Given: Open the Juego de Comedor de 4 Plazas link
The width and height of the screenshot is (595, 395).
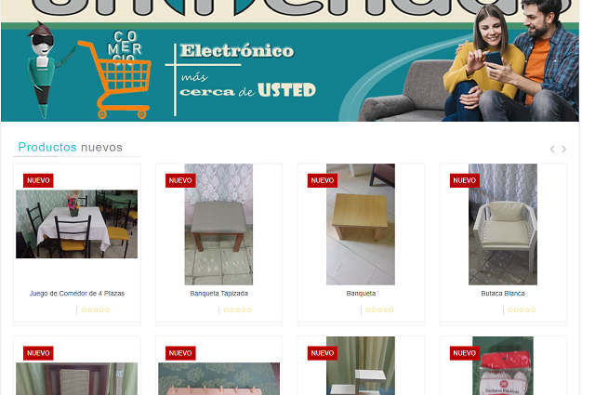Looking at the screenshot, I should pyautogui.click(x=77, y=294).
